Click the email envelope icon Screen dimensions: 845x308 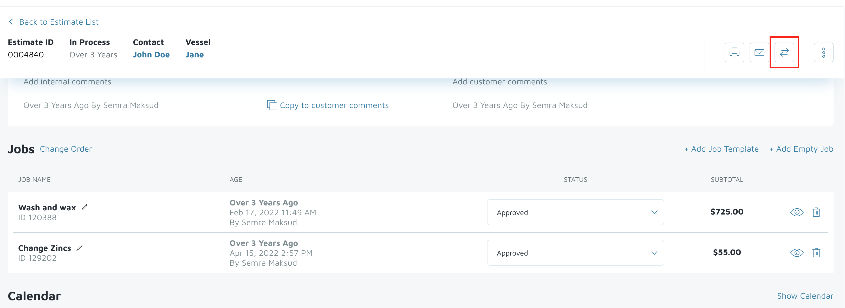tap(759, 52)
